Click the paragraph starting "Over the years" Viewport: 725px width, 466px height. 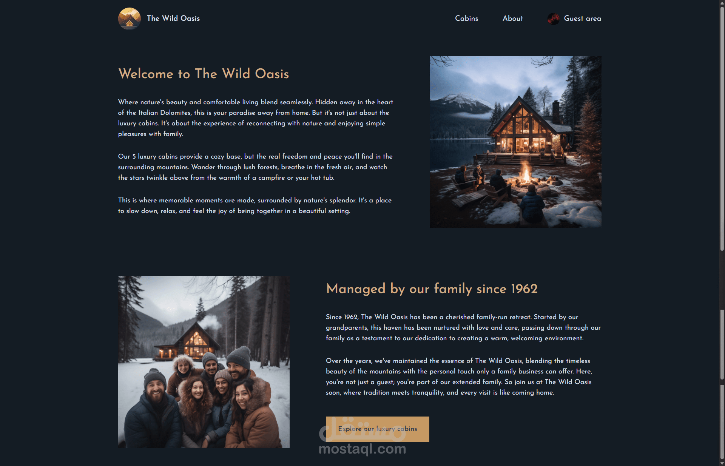[x=459, y=377]
